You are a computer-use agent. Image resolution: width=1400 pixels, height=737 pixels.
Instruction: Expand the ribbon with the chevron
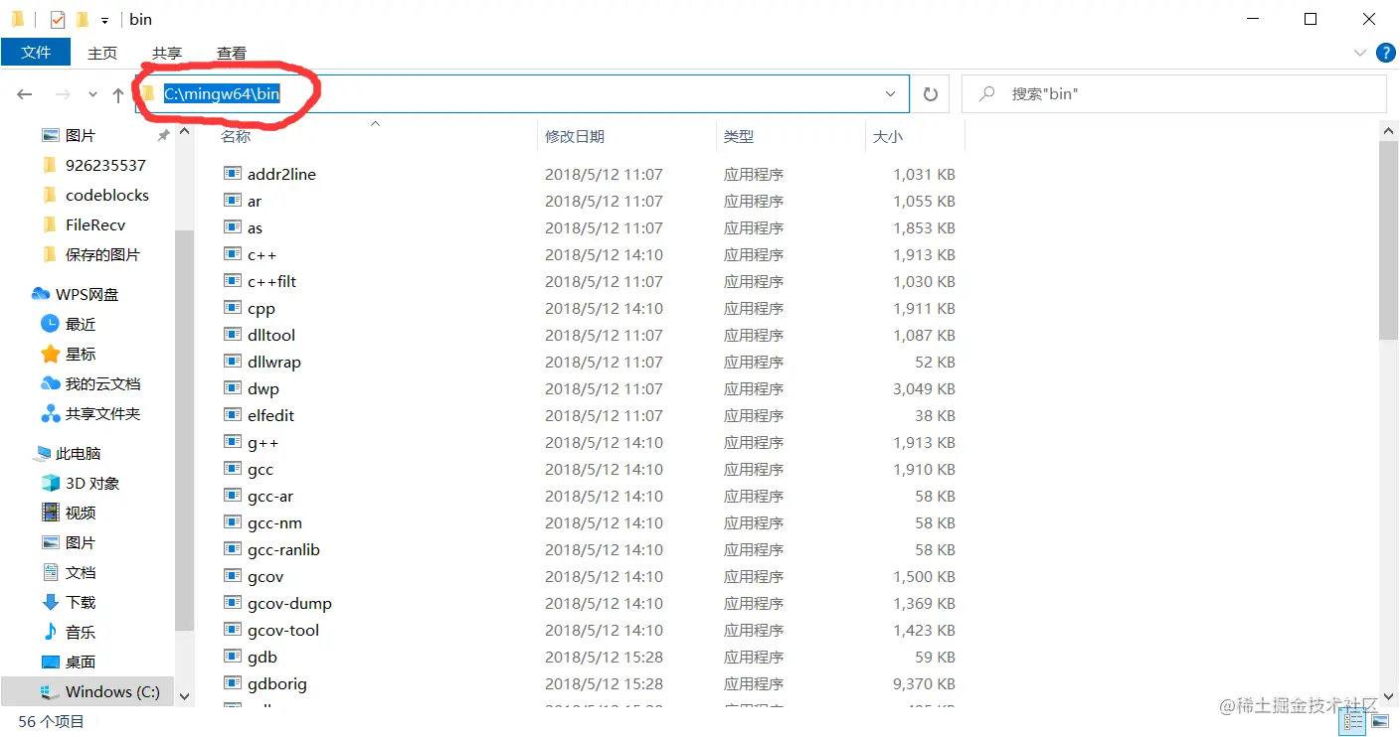click(1360, 53)
